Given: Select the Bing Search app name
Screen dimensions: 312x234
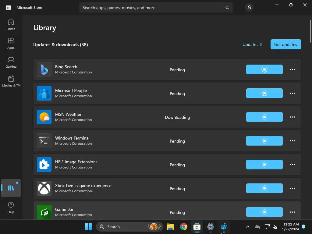Looking at the screenshot, I should 66,67.
